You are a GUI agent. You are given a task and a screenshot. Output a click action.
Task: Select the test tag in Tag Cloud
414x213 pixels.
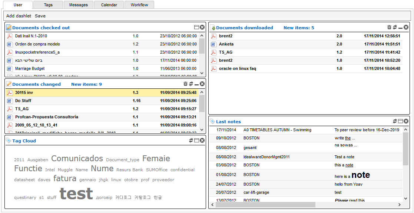(76, 193)
